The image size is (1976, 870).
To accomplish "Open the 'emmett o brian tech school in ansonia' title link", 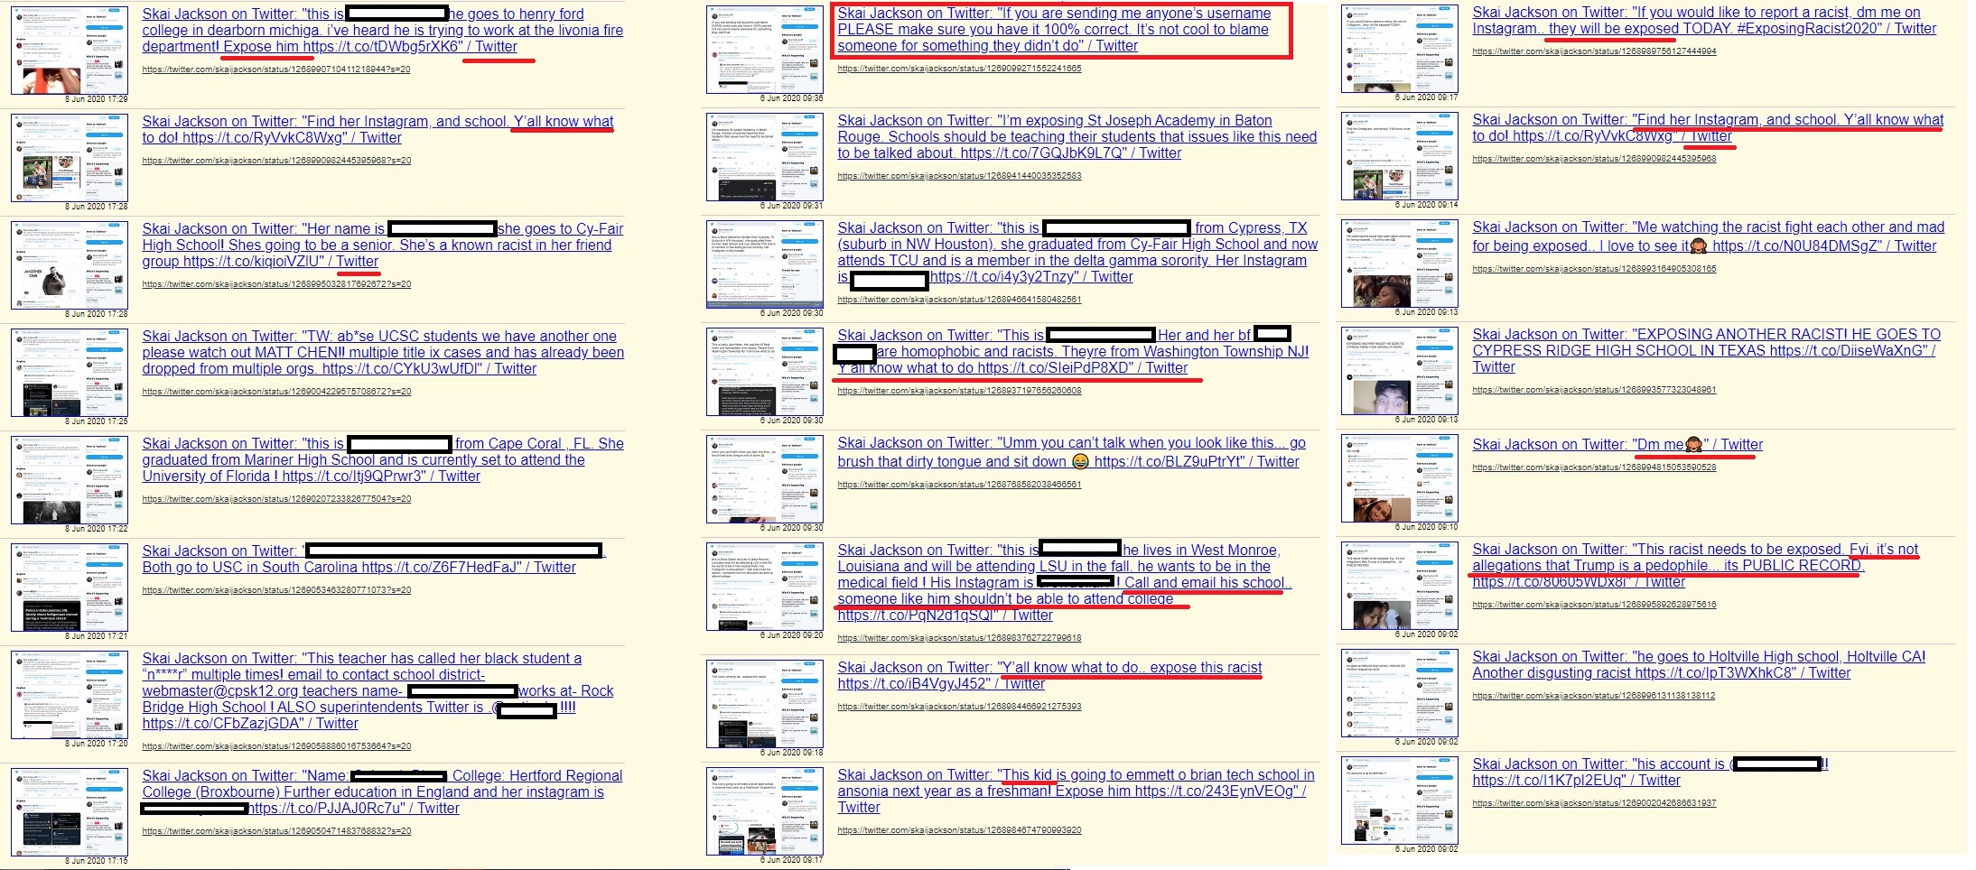I will [1076, 791].
